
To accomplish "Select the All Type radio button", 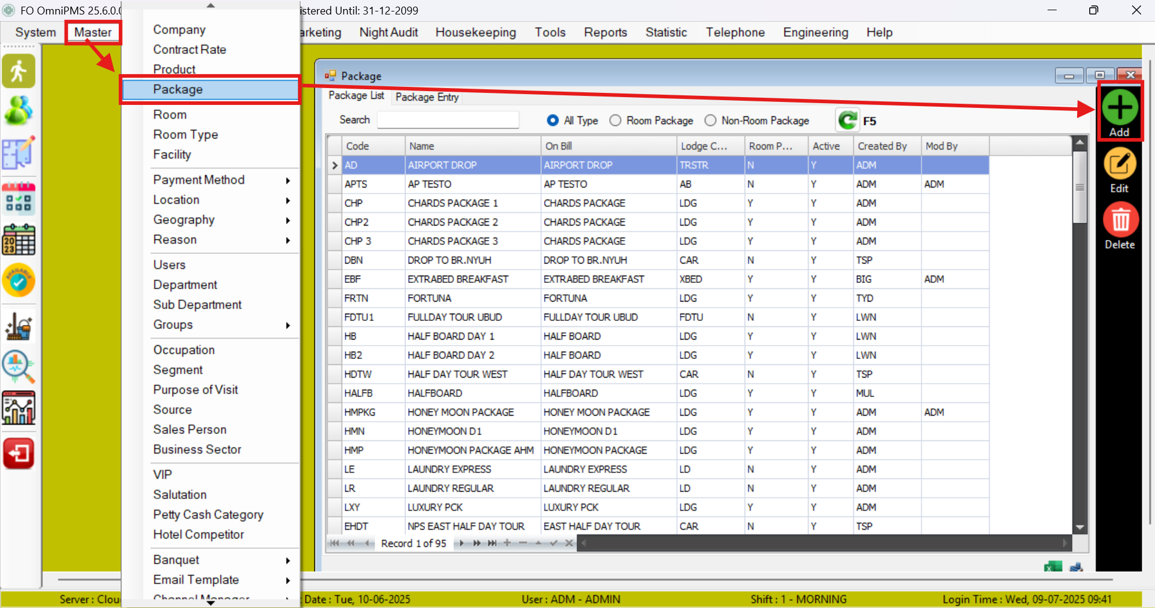I will [553, 121].
